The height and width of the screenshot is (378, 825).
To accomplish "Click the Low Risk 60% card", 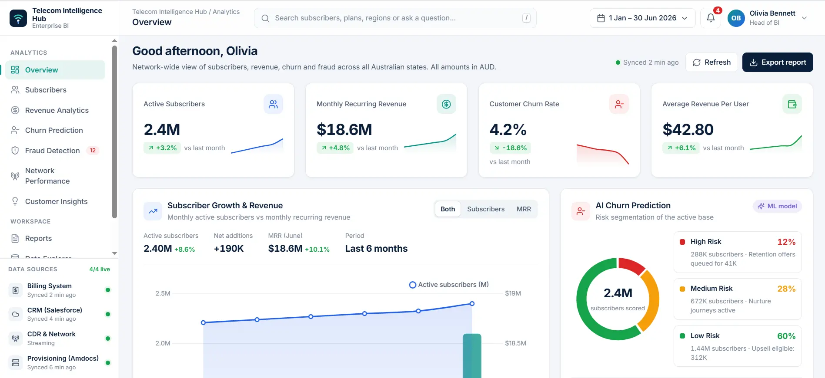I will coord(738,346).
